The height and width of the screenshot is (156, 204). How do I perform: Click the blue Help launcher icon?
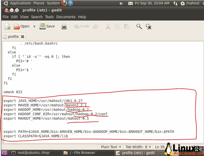[70, 3]
